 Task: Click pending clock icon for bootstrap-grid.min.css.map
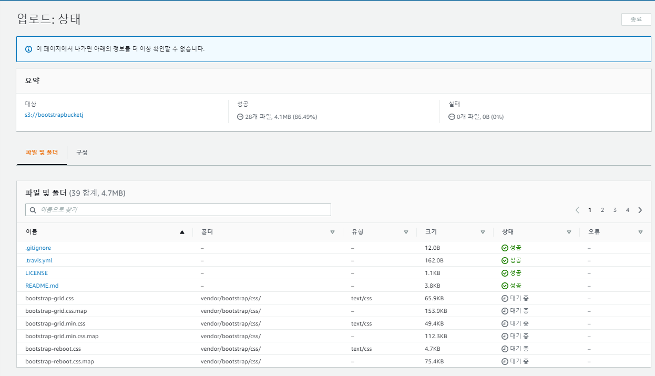pyautogui.click(x=505, y=336)
